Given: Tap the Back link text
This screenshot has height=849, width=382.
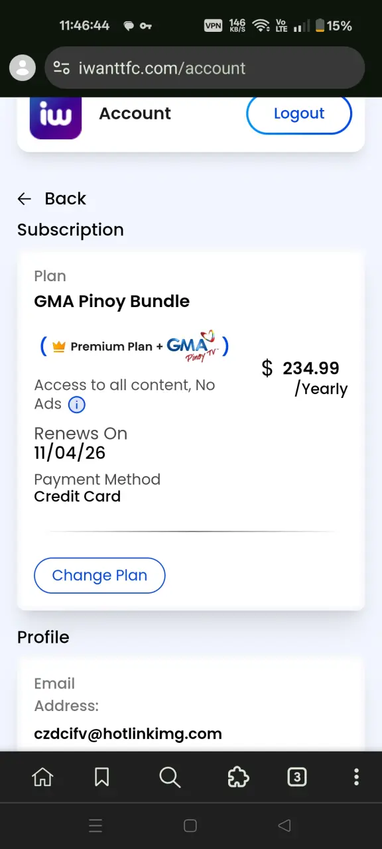Looking at the screenshot, I should (65, 198).
